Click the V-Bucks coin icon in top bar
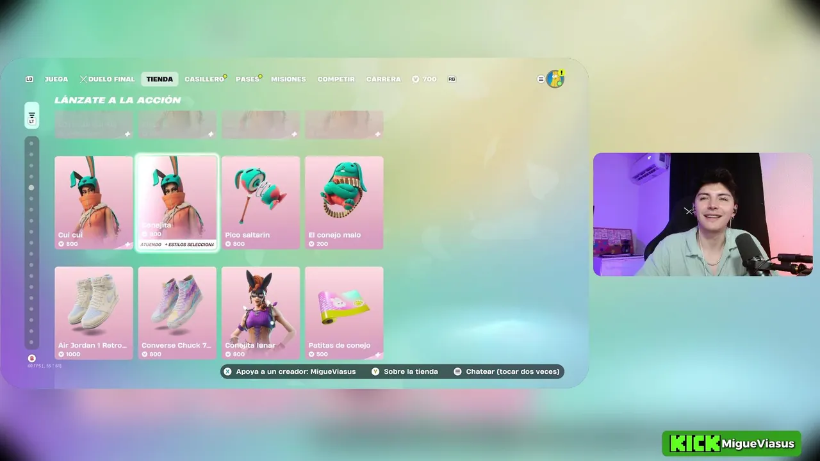This screenshot has width=820, height=461. 416,79
